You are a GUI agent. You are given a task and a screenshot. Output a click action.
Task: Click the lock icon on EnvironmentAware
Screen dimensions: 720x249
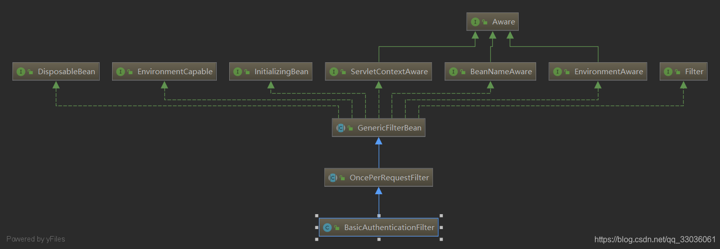coord(568,72)
